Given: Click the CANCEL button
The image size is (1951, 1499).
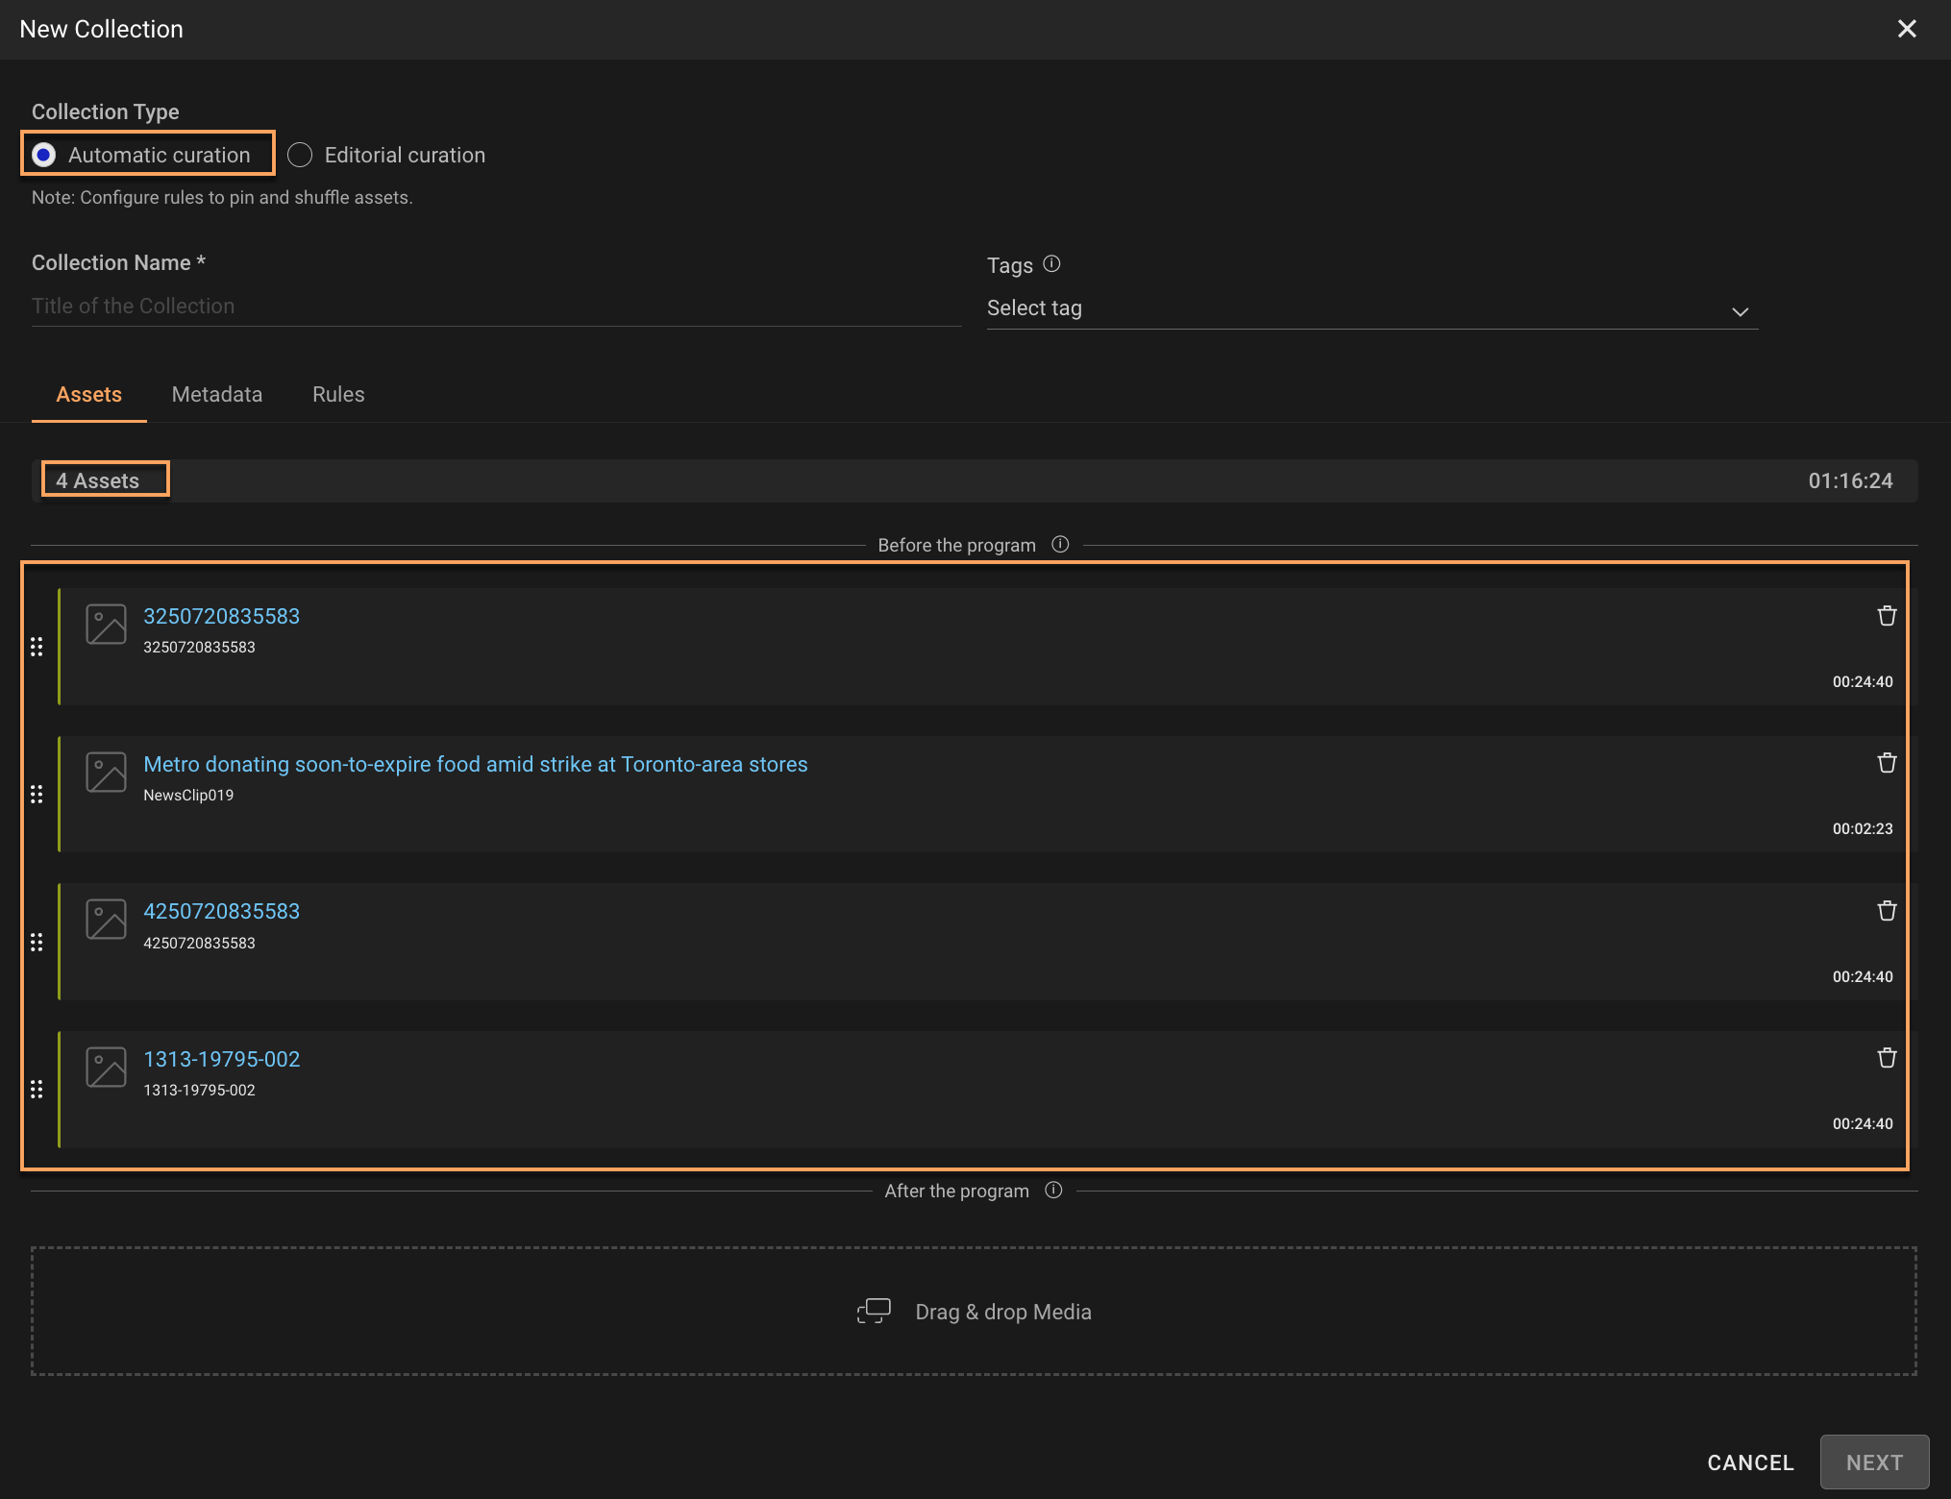Looking at the screenshot, I should click(x=1750, y=1462).
